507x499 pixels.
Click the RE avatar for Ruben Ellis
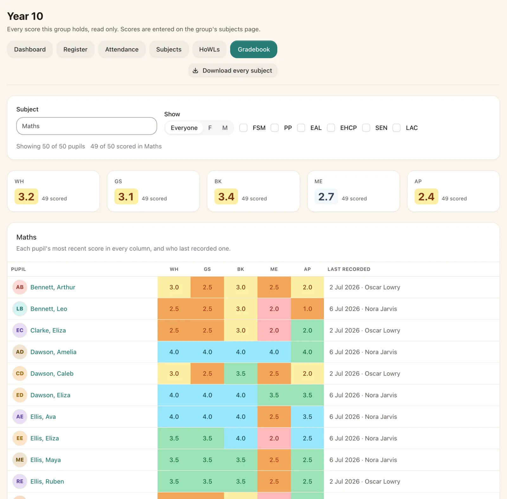[20, 481]
